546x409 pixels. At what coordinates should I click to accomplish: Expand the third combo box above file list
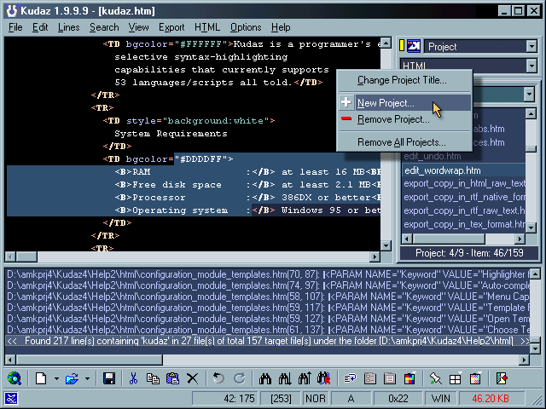coord(529,94)
